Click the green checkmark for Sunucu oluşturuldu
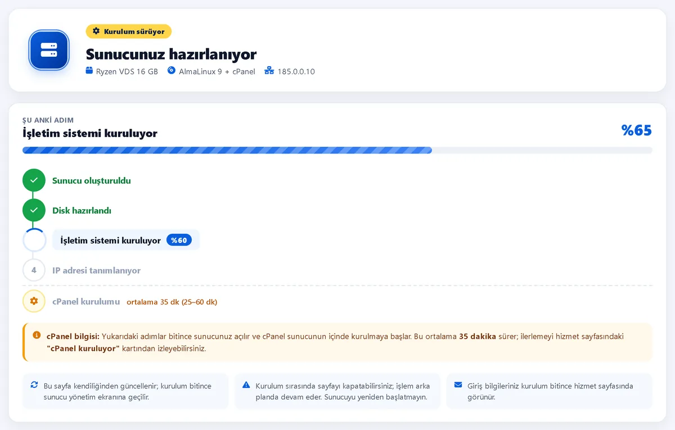675x430 pixels. point(34,180)
